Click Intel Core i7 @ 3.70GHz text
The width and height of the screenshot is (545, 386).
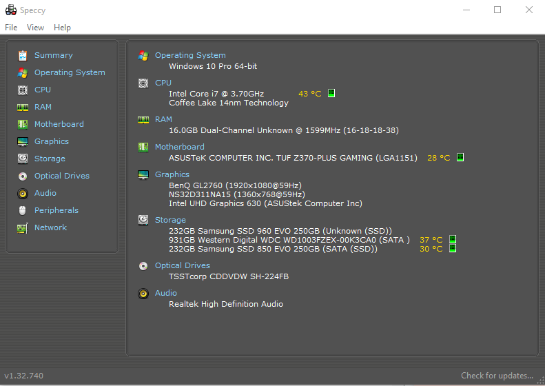216,94
